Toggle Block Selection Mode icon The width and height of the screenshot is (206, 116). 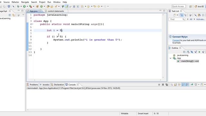[x=74, y=6]
